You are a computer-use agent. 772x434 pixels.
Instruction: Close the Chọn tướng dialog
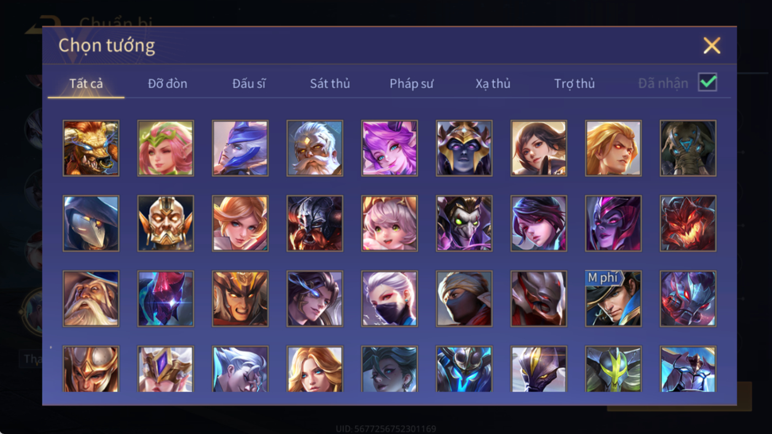coord(712,45)
